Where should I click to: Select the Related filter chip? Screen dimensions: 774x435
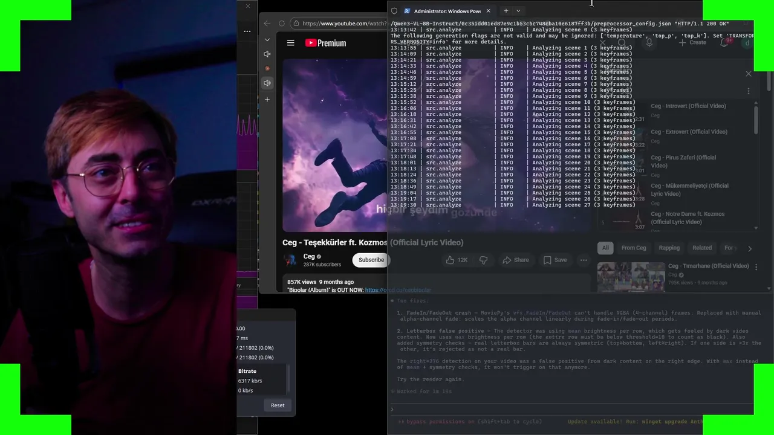click(x=702, y=248)
